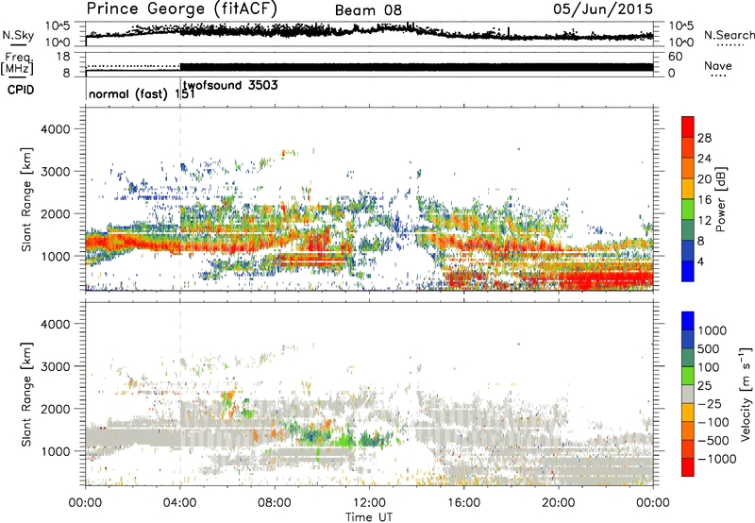Click the black frequency band in the Freq panel

416,67
